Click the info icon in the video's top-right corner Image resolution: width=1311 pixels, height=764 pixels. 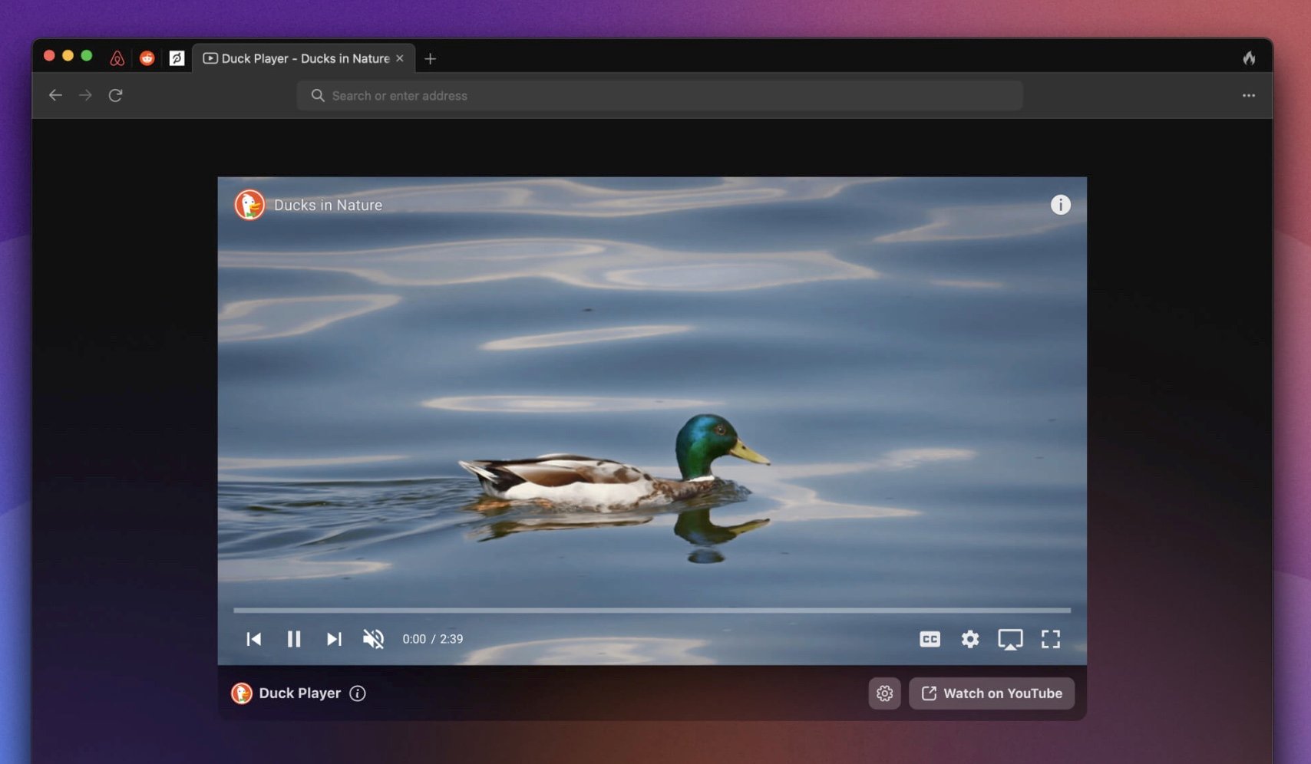tap(1062, 204)
